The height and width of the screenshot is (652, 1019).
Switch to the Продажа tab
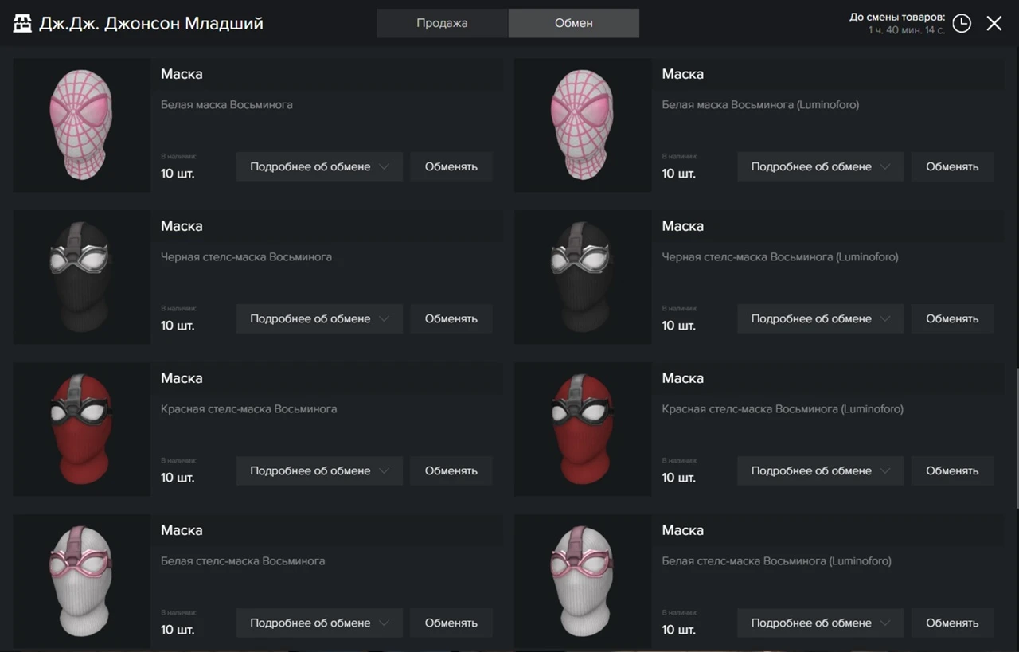[442, 23]
